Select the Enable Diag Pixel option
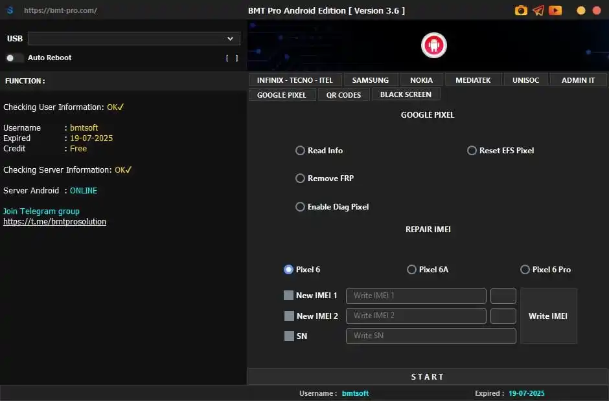 (x=300, y=207)
